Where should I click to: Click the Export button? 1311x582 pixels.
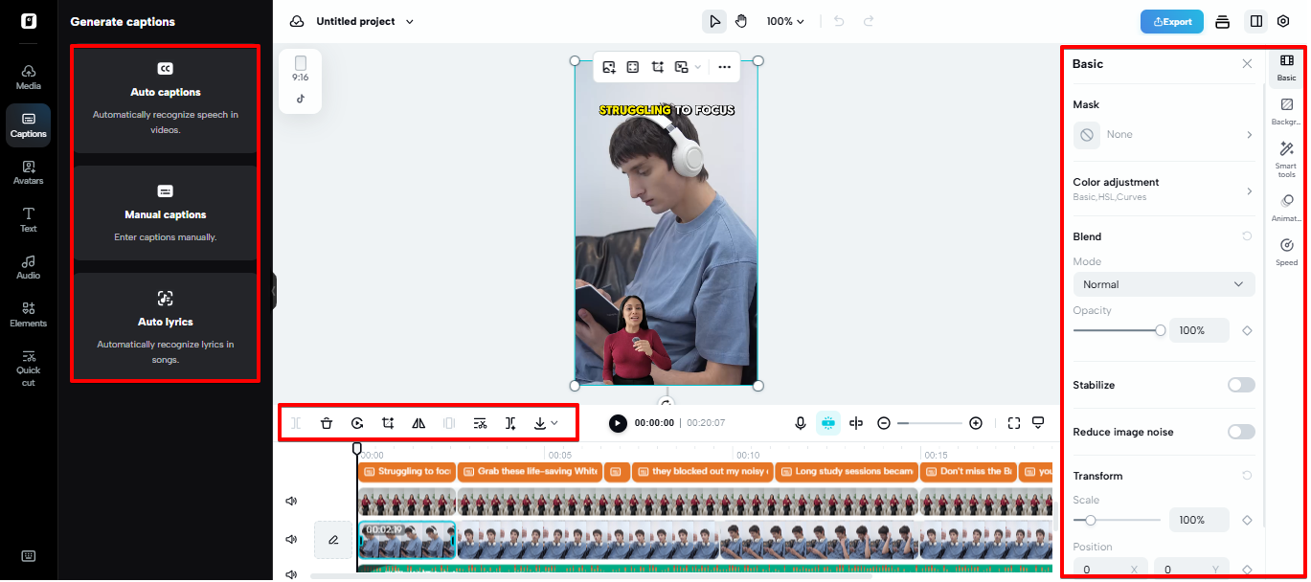tap(1171, 20)
